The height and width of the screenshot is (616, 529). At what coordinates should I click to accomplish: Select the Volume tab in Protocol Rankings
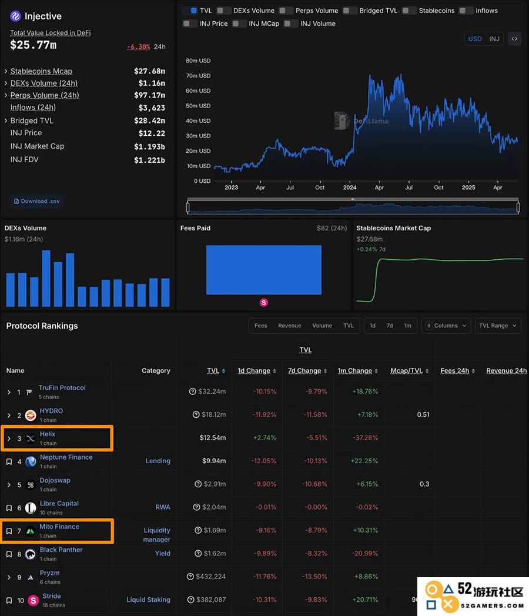tap(322, 326)
